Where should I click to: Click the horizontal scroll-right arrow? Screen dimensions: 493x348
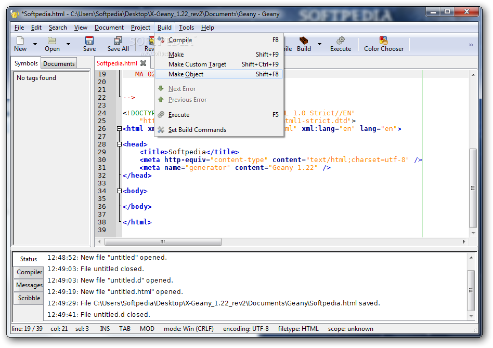[464, 242]
